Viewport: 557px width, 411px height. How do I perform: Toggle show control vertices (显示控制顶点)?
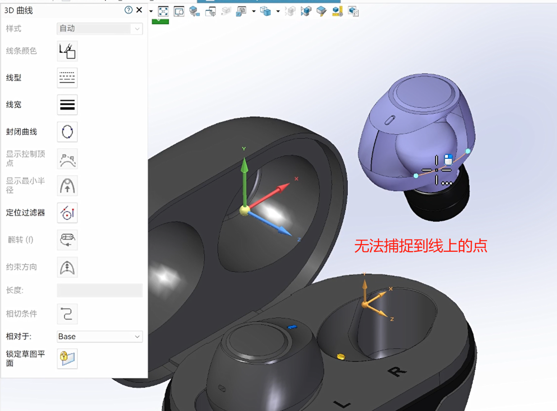point(67,159)
